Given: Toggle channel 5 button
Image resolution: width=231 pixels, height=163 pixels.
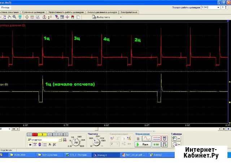Looking at the screenshot, I should click(55, 135).
